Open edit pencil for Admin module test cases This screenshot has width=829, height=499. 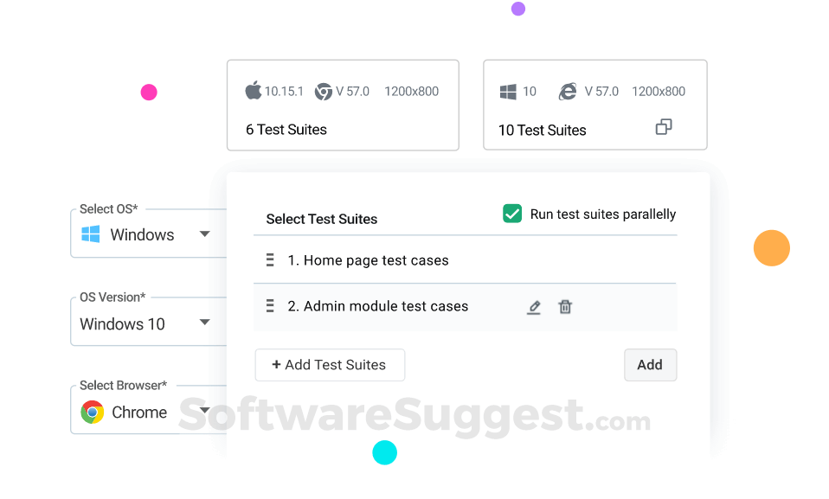pyautogui.click(x=534, y=306)
